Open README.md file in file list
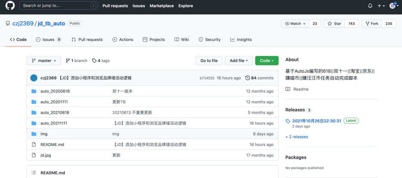This screenshot has height=178, width=402. [52, 145]
